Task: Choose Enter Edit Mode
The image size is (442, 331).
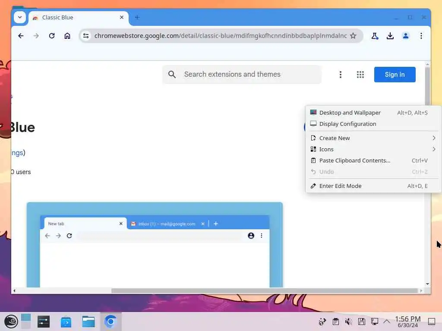Action: pos(373,186)
